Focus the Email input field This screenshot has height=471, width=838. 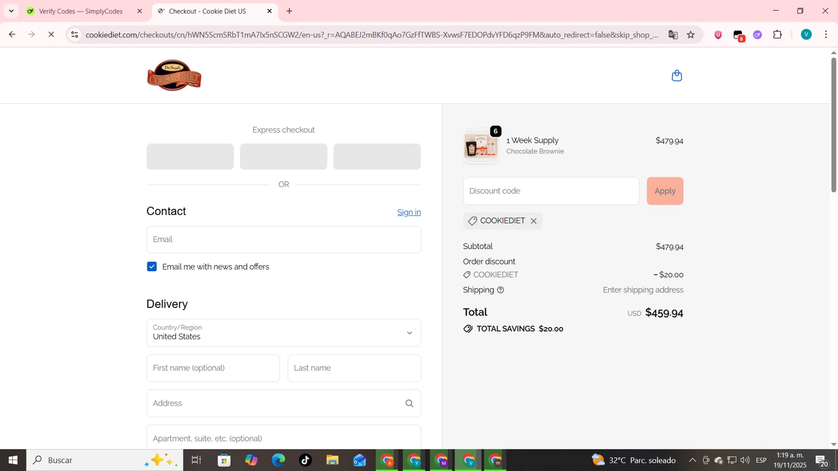284,239
